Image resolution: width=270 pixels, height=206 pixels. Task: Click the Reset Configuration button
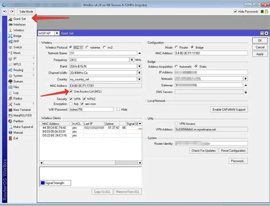coord(234,151)
